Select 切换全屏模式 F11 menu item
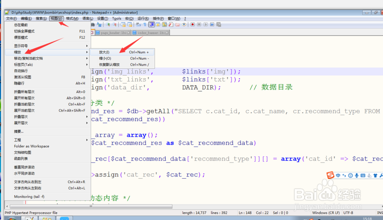 [48, 31]
